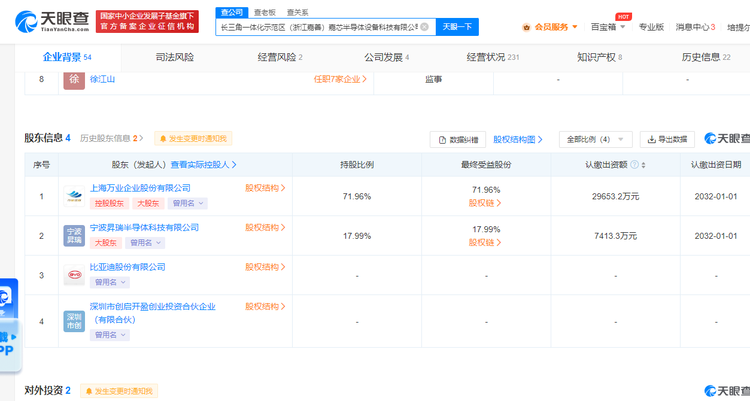This screenshot has width=750, height=401.
Task: Open 徐江山 person profile link
Action: [x=102, y=79]
